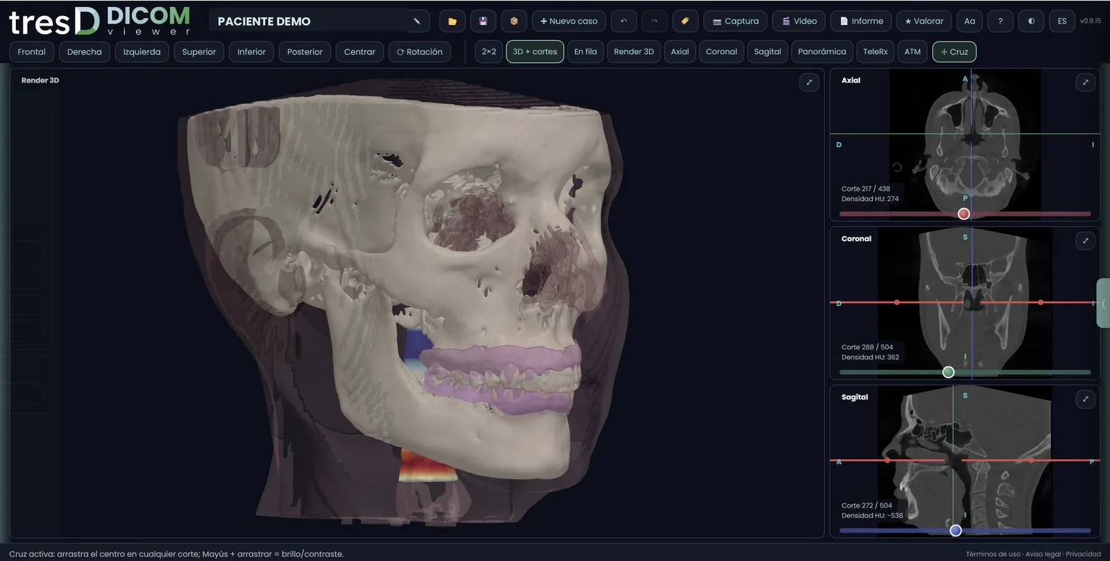Switch to Render 3D only layout
The width and height of the screenshot is (1110, 561).
(634, 51)
